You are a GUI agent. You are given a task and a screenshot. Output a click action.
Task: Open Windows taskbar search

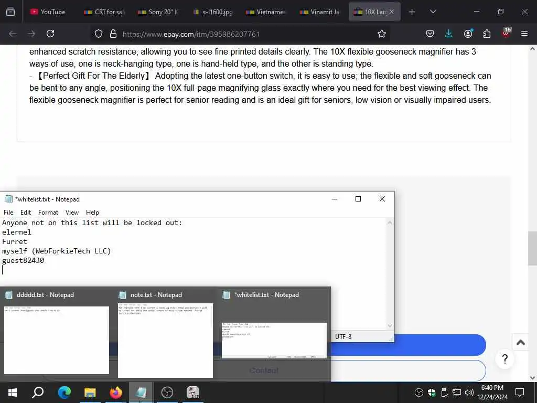(x=38, y=393)
